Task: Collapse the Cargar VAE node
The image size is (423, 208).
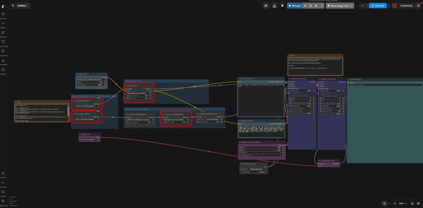Action: point(80,134)
